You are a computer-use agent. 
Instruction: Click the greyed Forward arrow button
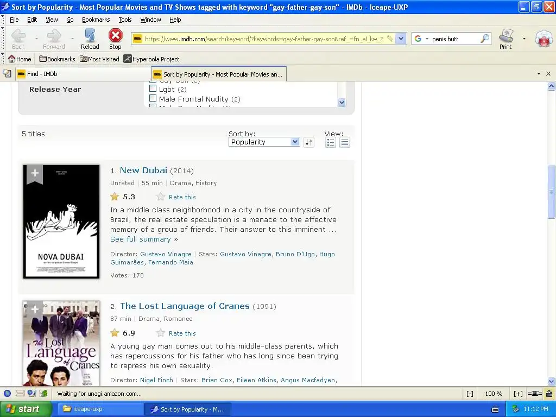[x=54, y=39]
